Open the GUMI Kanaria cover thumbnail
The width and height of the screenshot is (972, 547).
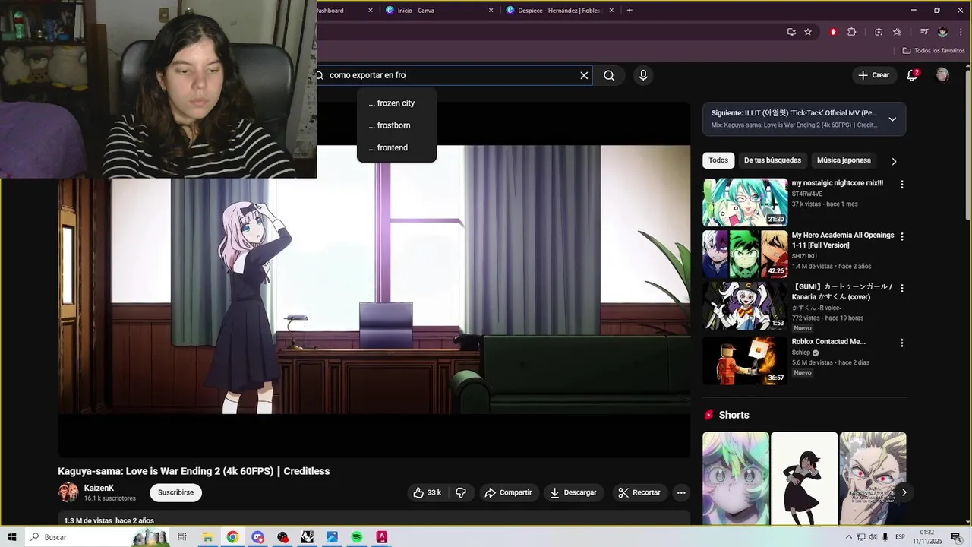745,306
